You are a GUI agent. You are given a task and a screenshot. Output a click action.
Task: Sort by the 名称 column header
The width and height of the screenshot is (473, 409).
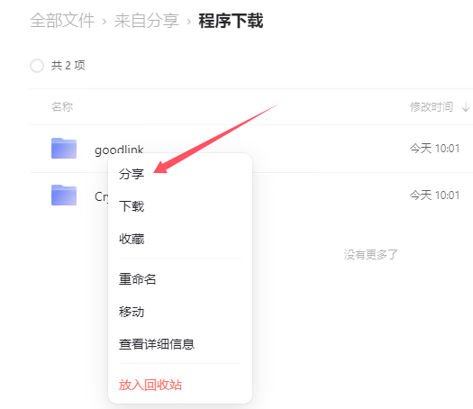tap(62, 107)
